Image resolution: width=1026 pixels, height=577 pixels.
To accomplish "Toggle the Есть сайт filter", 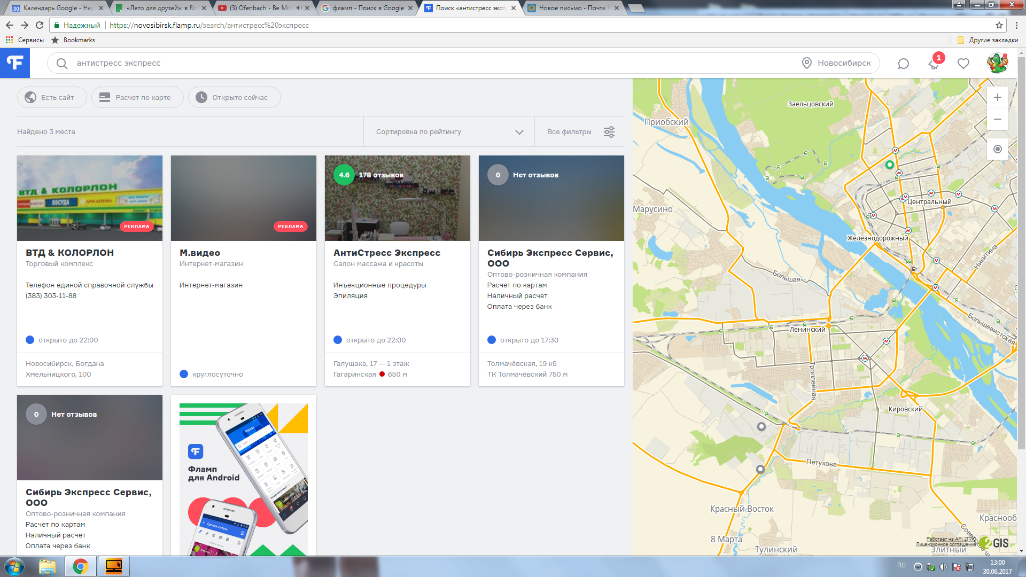I will tap(52, 97).
